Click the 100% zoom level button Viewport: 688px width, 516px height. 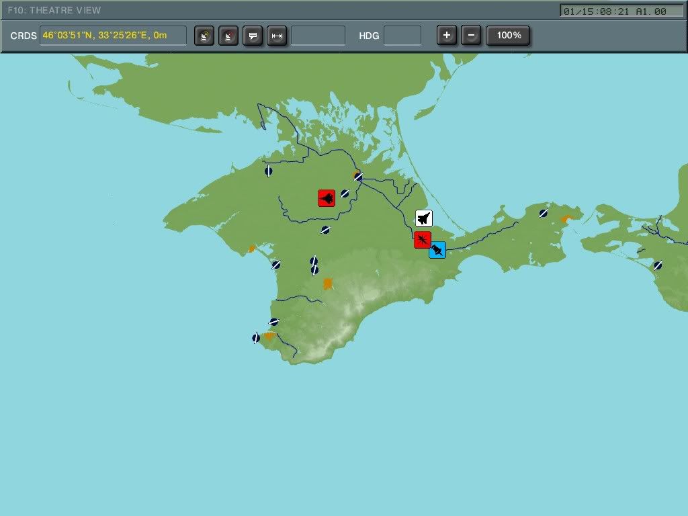509,34
